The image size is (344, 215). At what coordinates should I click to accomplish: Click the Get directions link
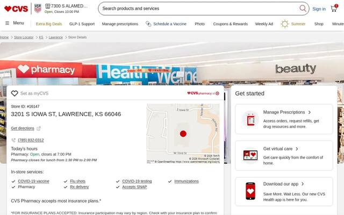click(x=23, y=128)
